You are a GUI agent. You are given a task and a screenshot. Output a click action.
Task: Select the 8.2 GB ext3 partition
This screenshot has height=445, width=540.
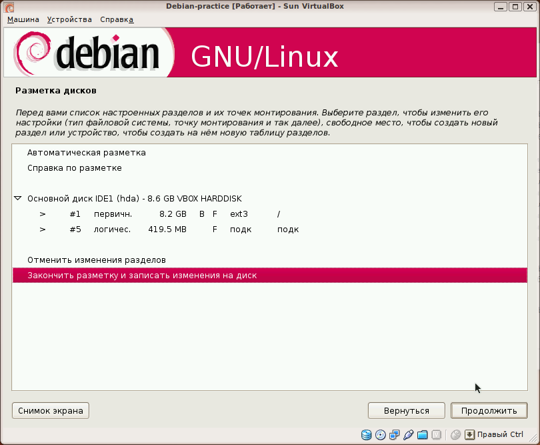[x=269, y=214]
